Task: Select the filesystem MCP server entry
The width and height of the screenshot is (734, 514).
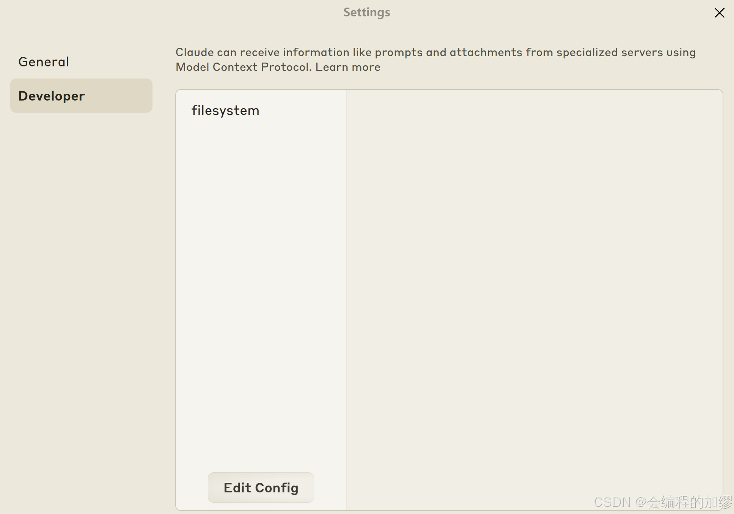Action: pos(225,110)
